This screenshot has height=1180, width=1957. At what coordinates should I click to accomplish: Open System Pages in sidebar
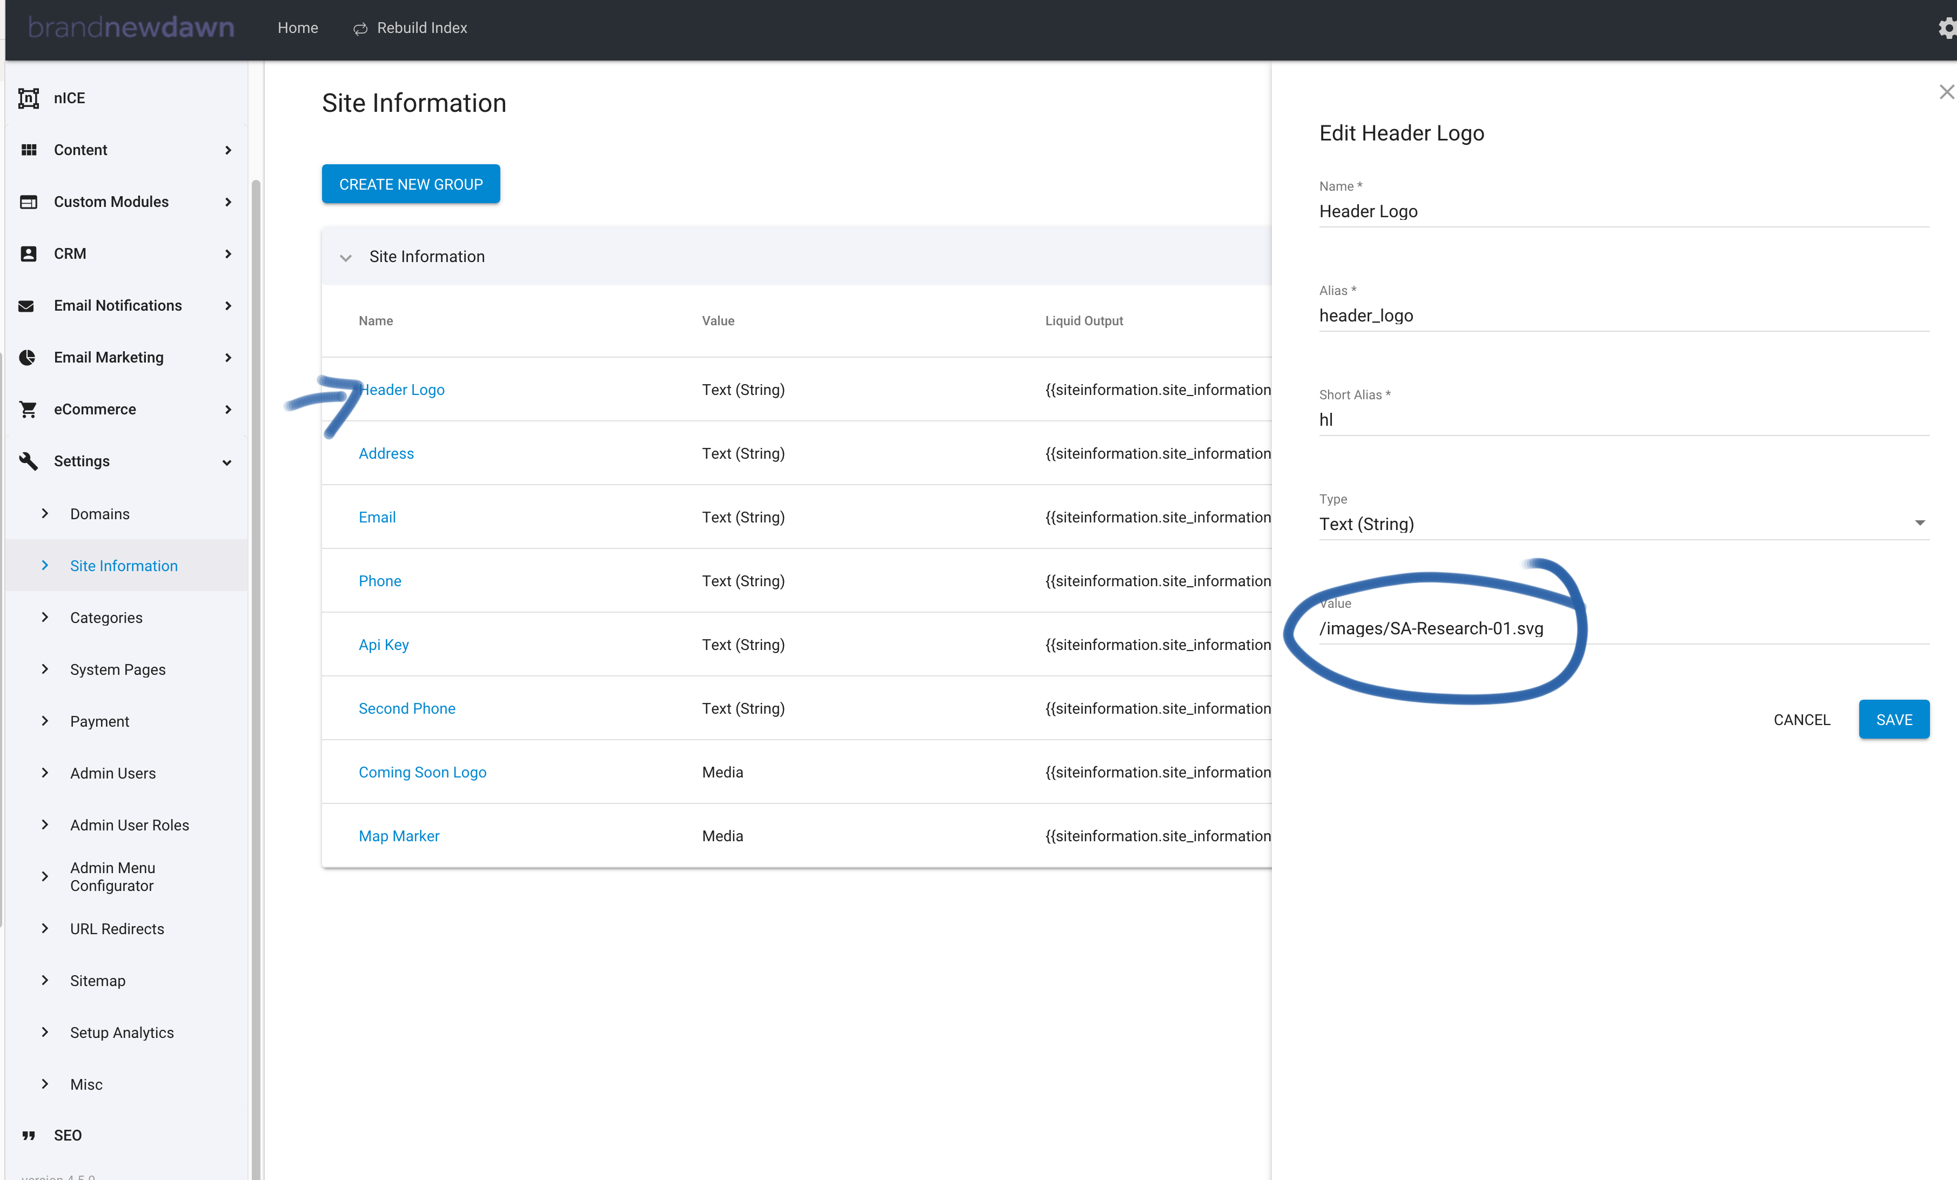pyautogui.click(x=118, y=669)
